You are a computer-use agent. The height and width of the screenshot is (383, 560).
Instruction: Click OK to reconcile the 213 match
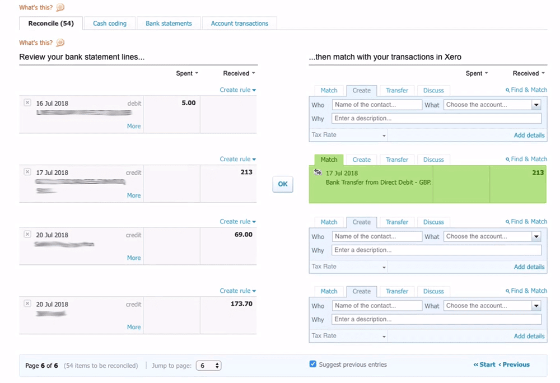tap(282, 184)
